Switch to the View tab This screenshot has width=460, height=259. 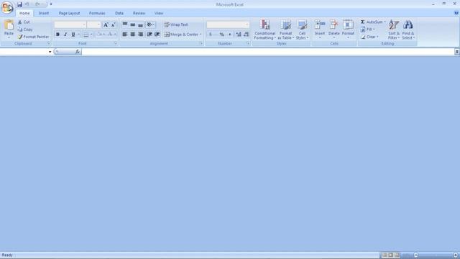pos(159,13)
